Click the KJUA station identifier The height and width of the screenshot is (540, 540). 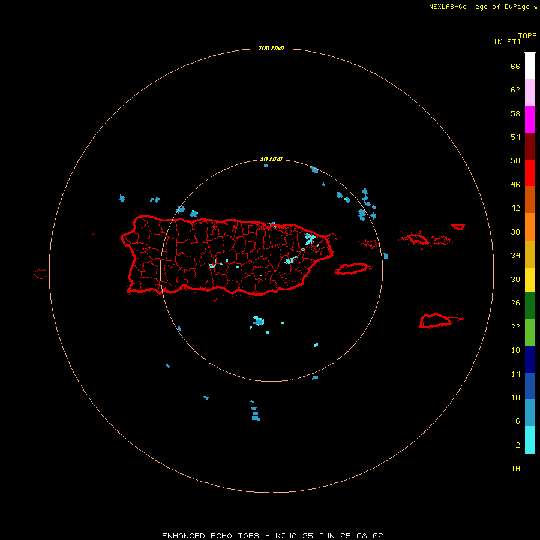[x=286, y=536]
